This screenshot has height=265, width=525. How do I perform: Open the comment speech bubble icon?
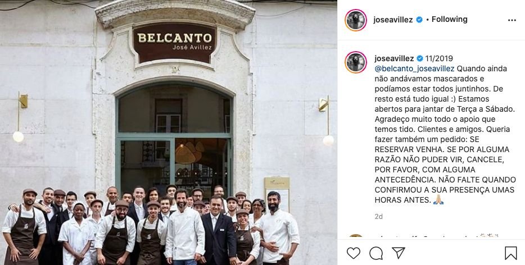point(376,253)
